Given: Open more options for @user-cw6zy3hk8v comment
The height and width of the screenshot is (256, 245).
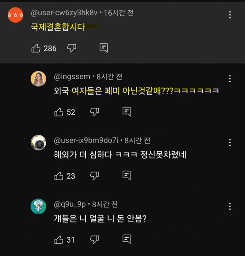Looking at the screenshot, I should click(x=230, y=15).
